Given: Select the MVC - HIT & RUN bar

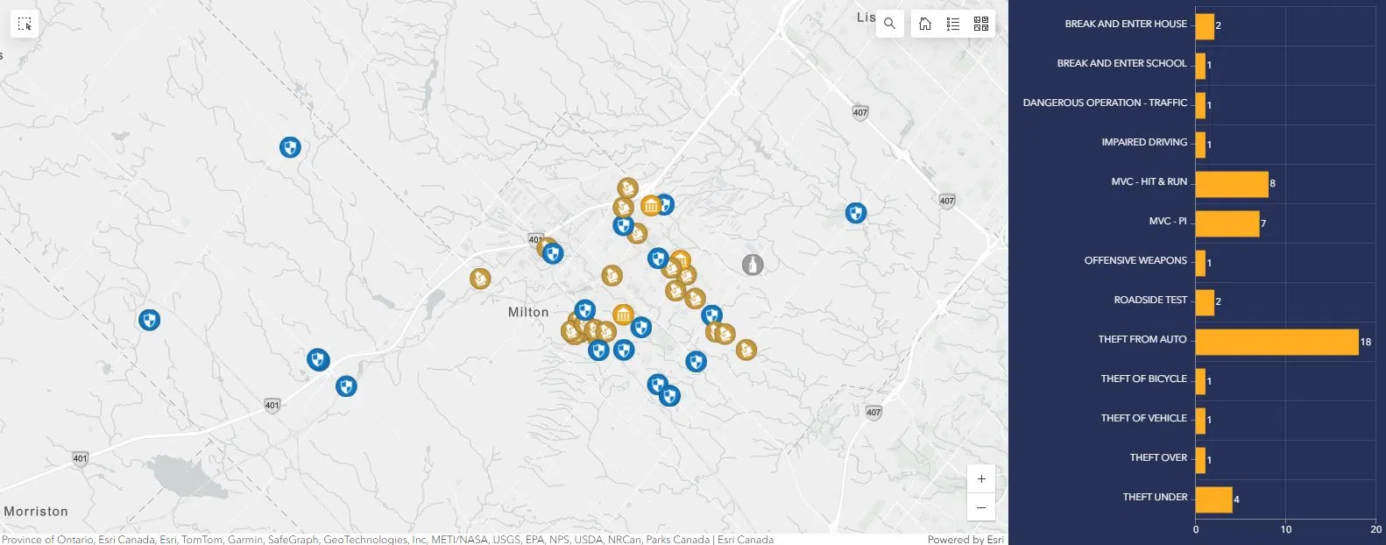Looking at the screenshot, I should pos(1232,184).
